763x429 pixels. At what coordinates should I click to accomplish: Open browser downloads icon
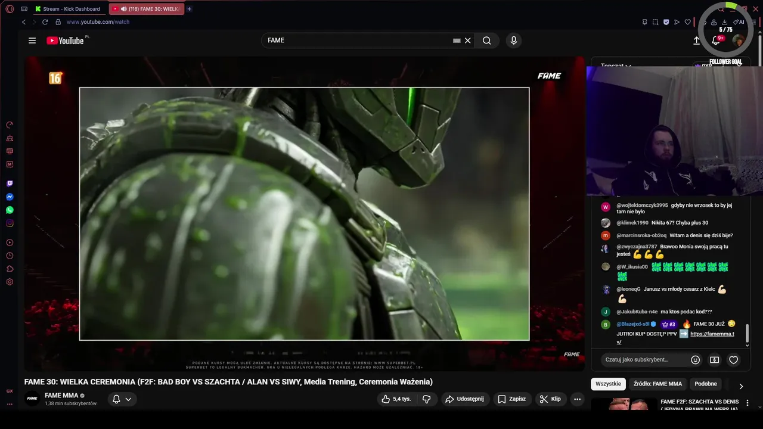(x=724, y=22)
